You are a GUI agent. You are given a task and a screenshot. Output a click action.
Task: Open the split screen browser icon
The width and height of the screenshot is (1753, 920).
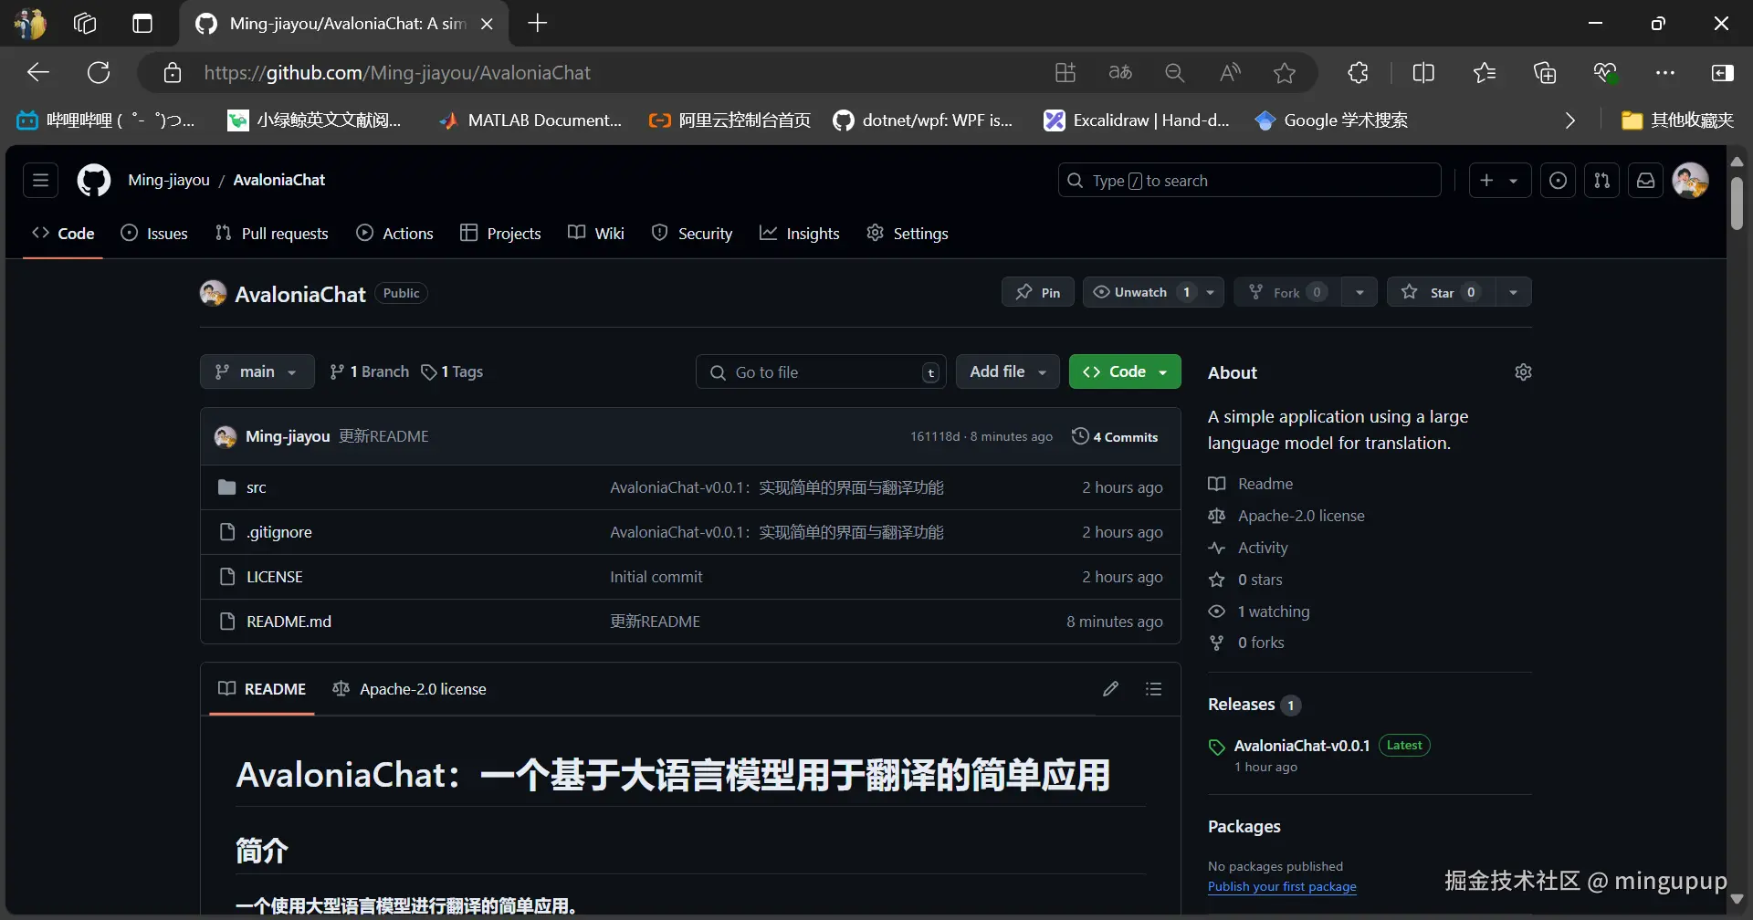pyautogui.click(x=1423, y=73)
